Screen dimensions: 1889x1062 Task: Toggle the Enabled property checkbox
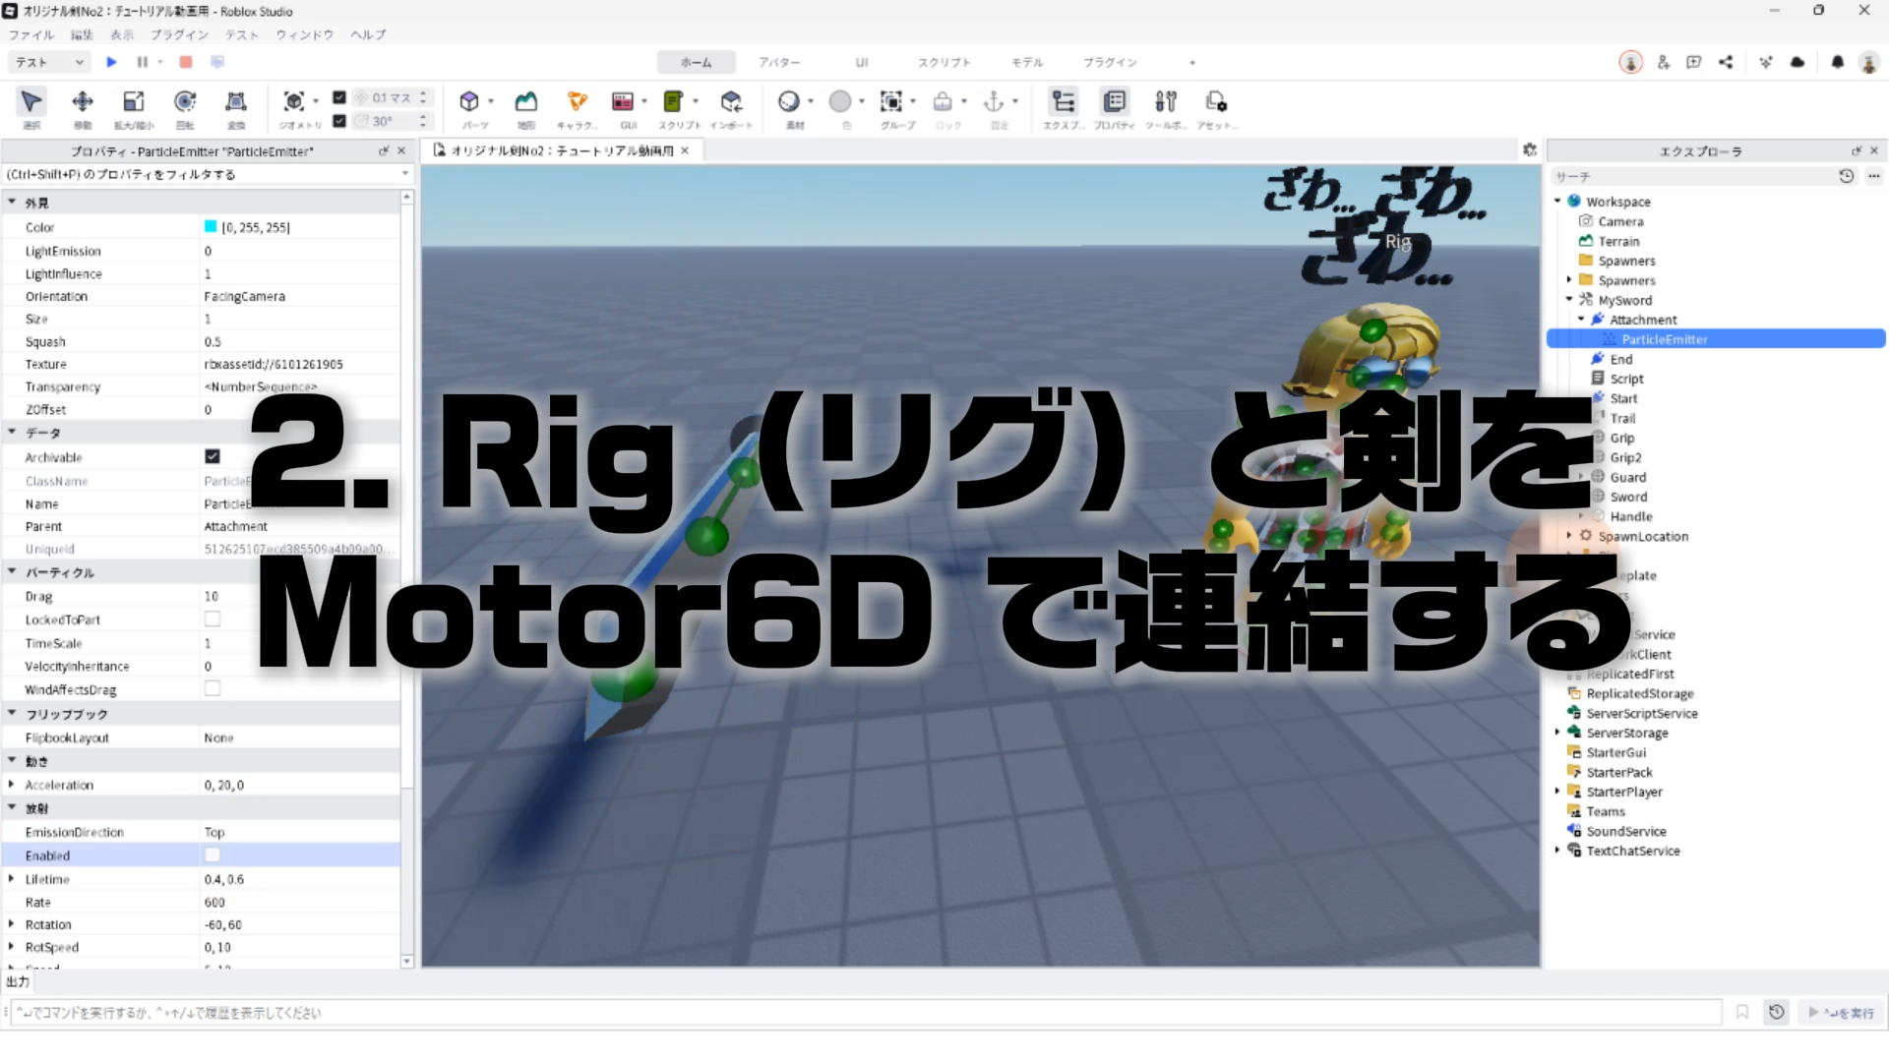(213, 855)
